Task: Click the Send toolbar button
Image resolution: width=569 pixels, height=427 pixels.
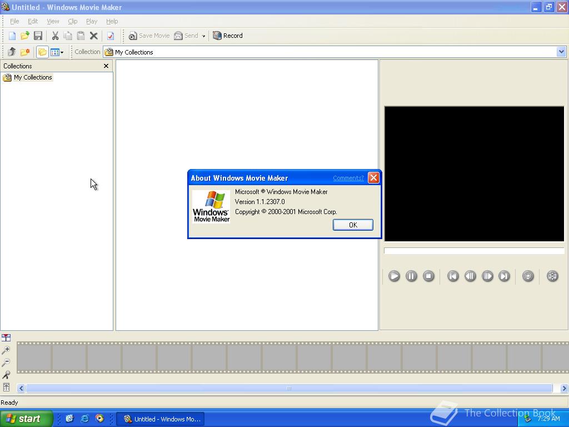Action: tap(186, 36)
